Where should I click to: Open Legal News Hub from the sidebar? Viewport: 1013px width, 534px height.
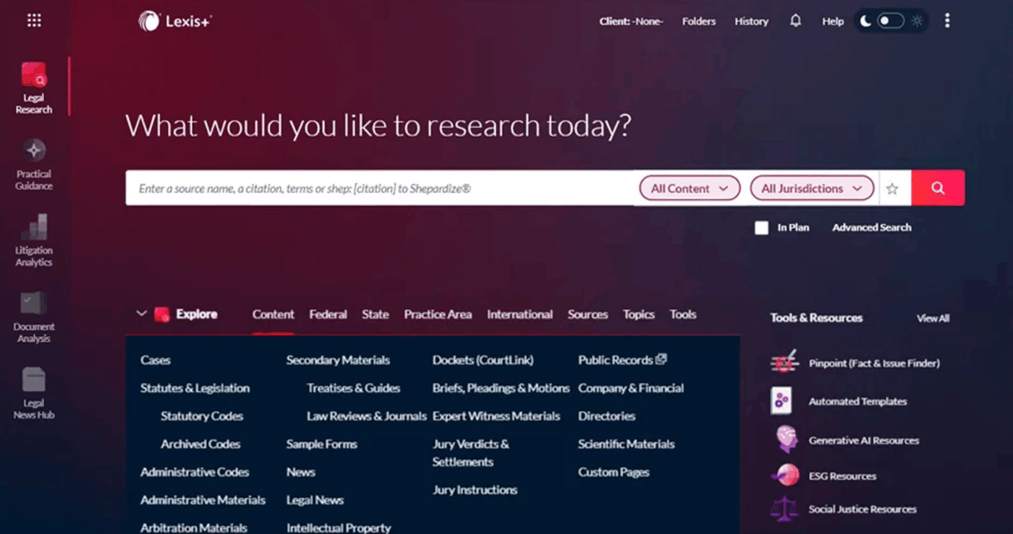point(34,393)
